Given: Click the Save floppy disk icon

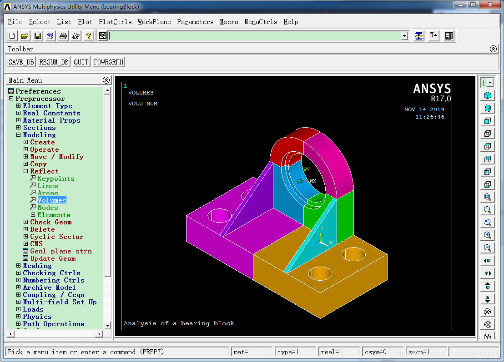Looking at the screenshot, I should click(38, 36).
